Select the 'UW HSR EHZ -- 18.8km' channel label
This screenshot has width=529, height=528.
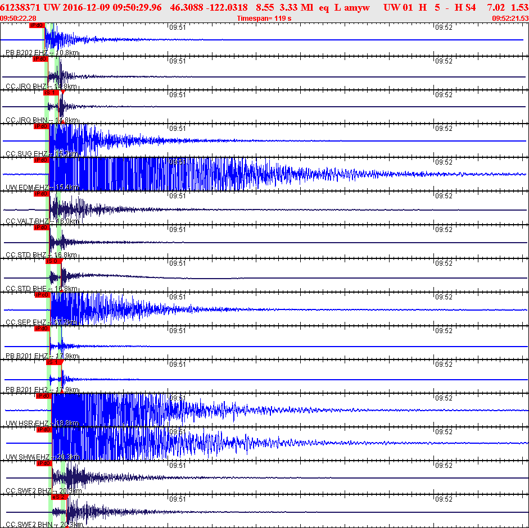42,424
